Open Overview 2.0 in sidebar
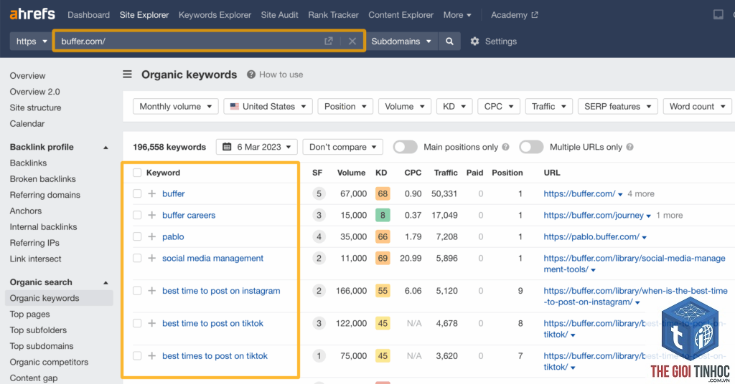This screenshot has width=735, height=384. pos(34,92)
